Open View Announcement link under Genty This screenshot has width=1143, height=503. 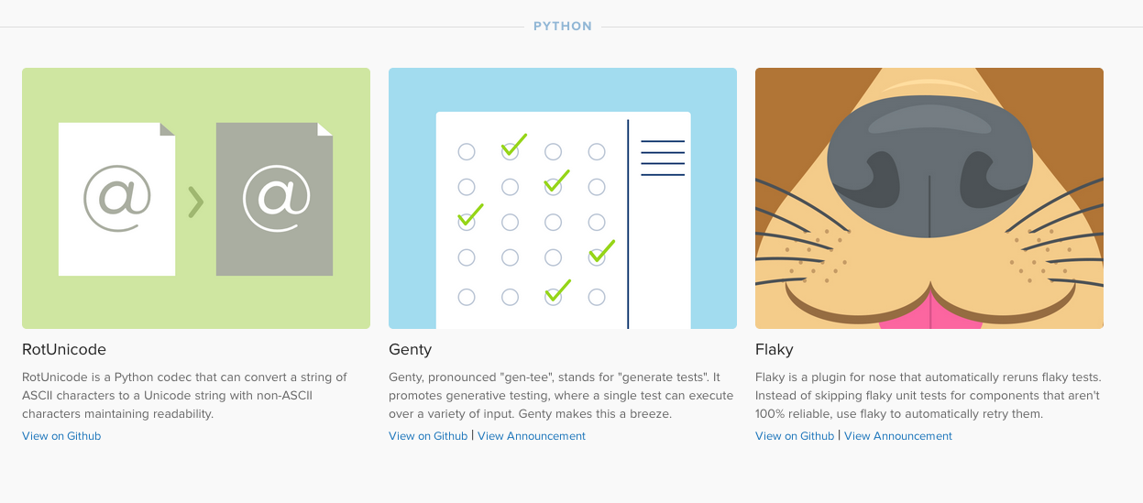tap(532, 436)
